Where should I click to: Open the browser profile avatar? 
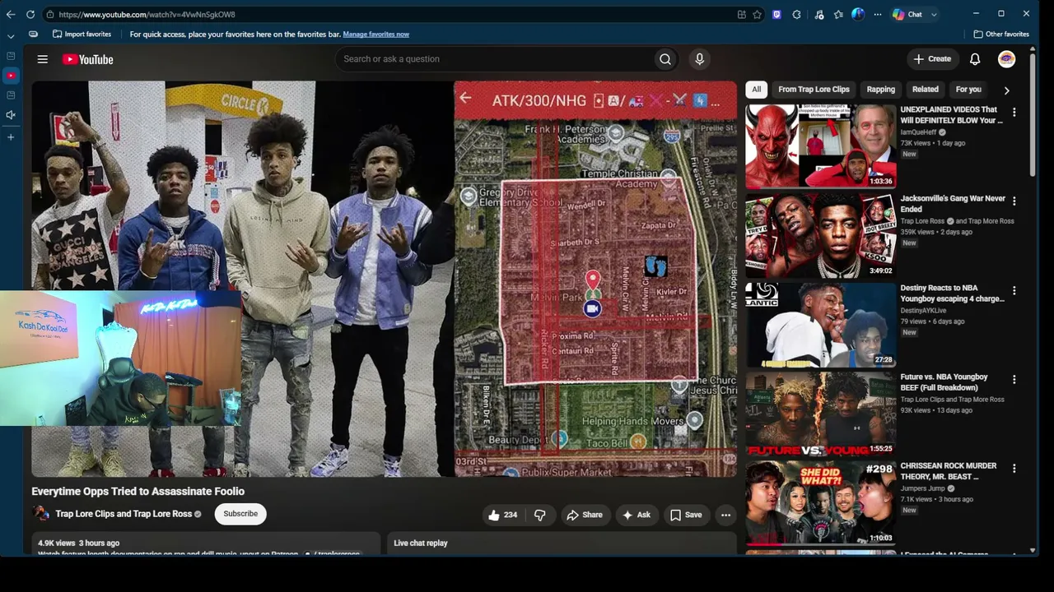(x=858, y=14)
